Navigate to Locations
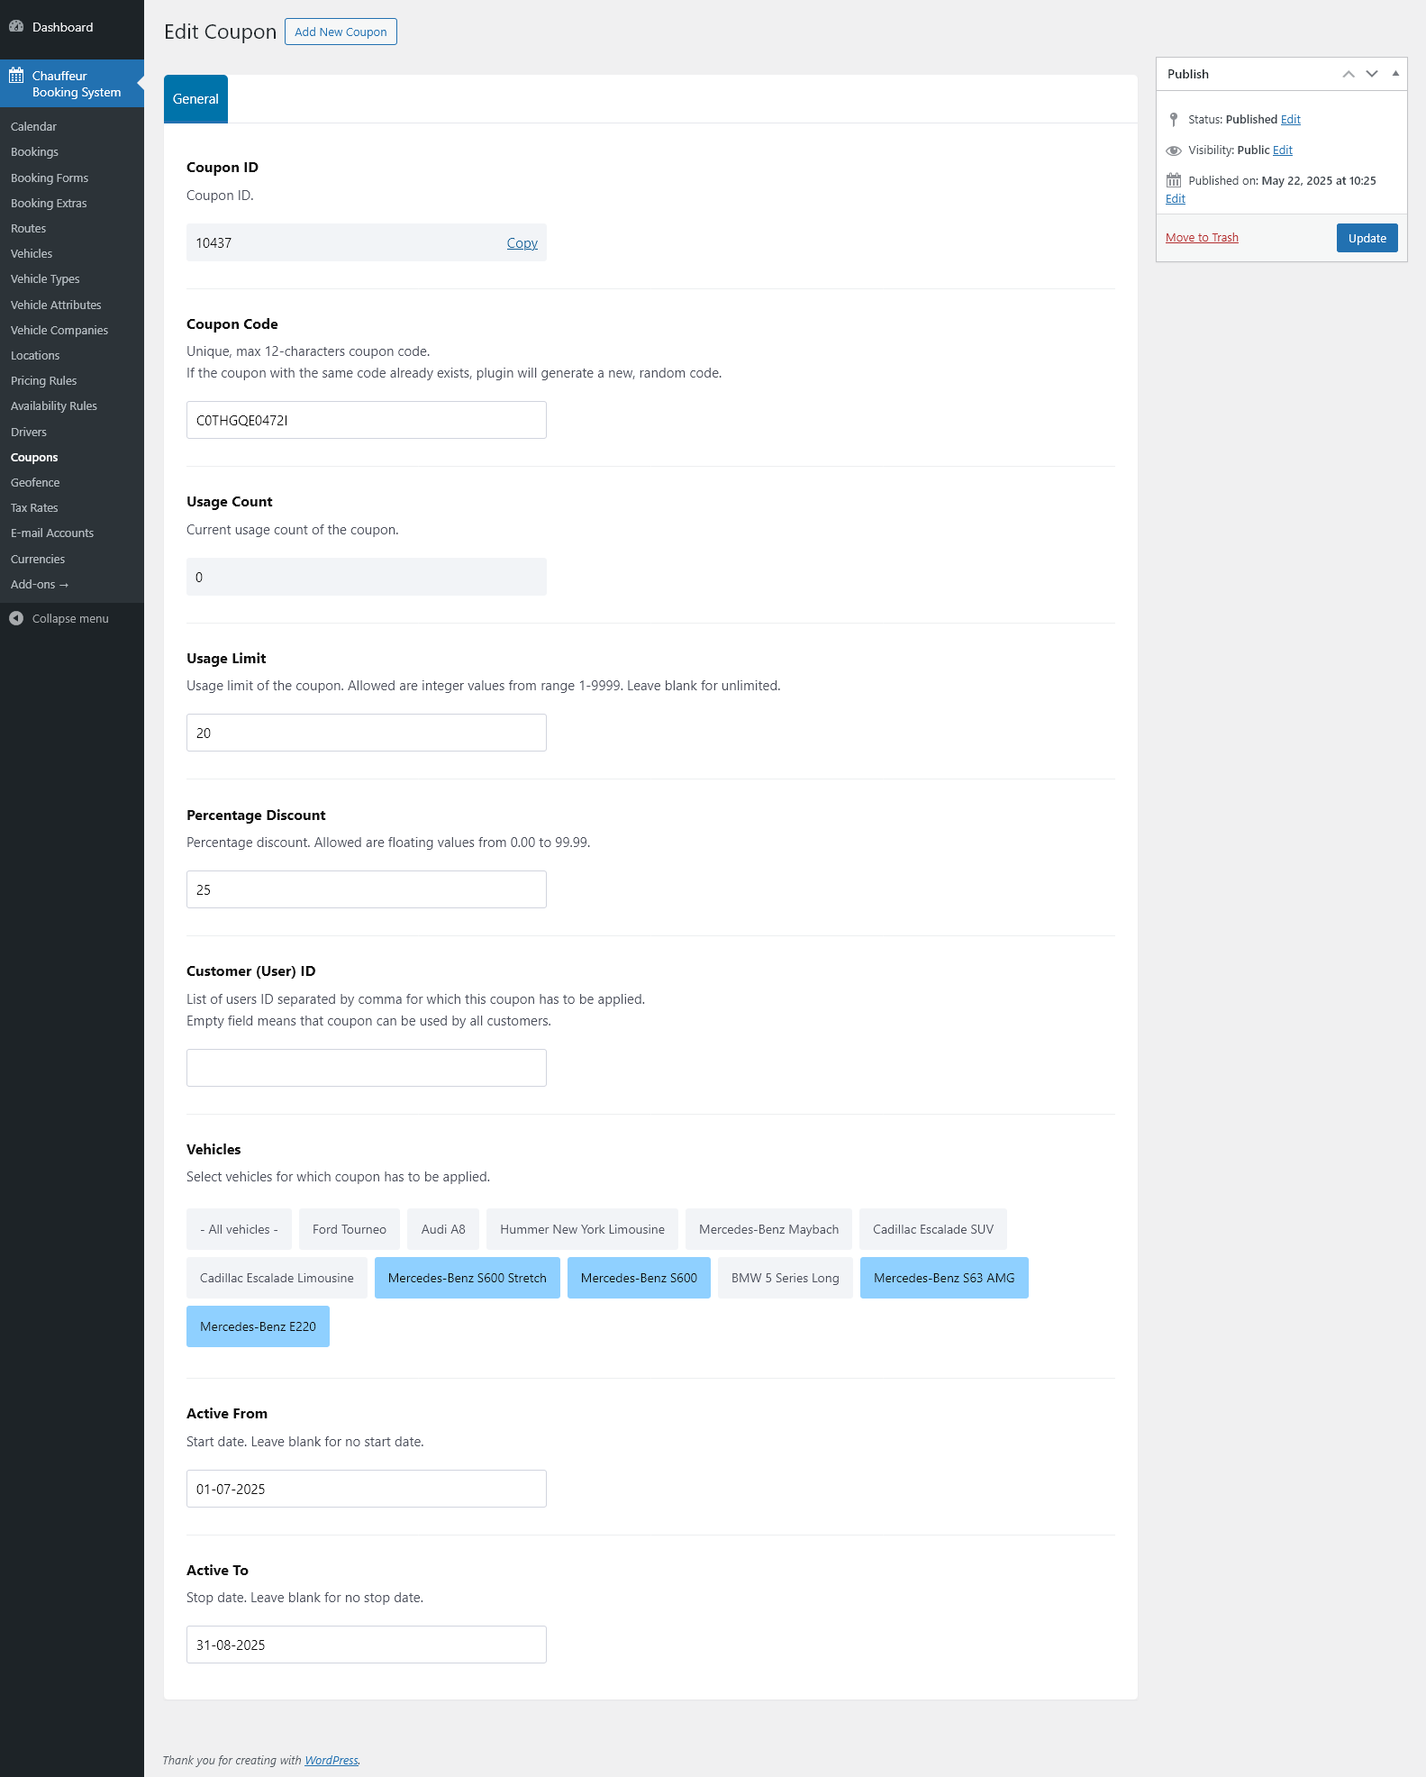 pos(35,356)
